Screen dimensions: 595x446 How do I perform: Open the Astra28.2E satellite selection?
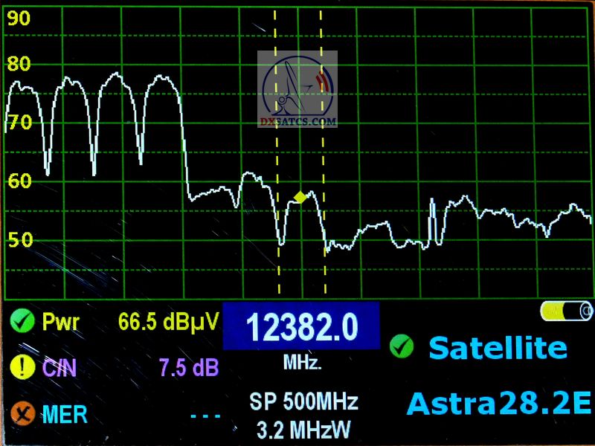click(498, 404)
